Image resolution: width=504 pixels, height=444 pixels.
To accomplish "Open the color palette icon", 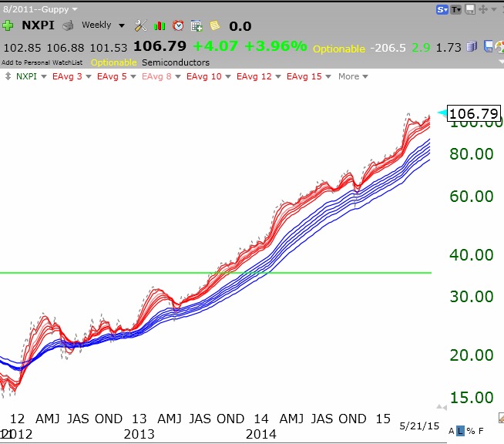I will coord(499,47).
